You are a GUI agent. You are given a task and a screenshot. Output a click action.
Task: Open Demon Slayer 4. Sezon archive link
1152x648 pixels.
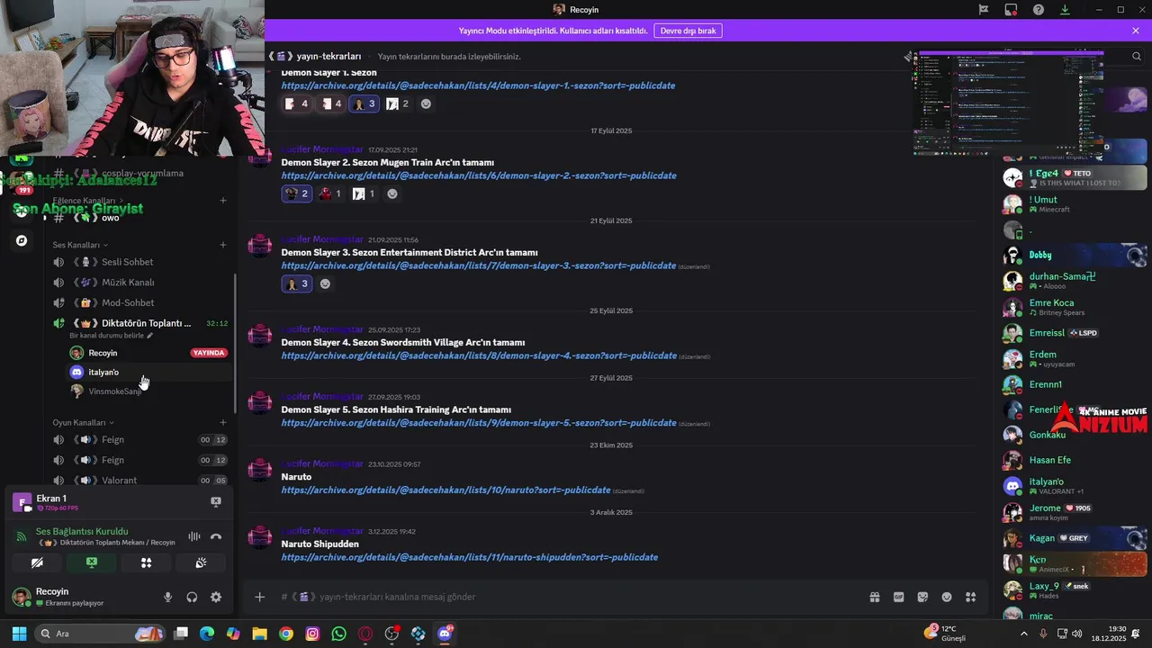478,355
